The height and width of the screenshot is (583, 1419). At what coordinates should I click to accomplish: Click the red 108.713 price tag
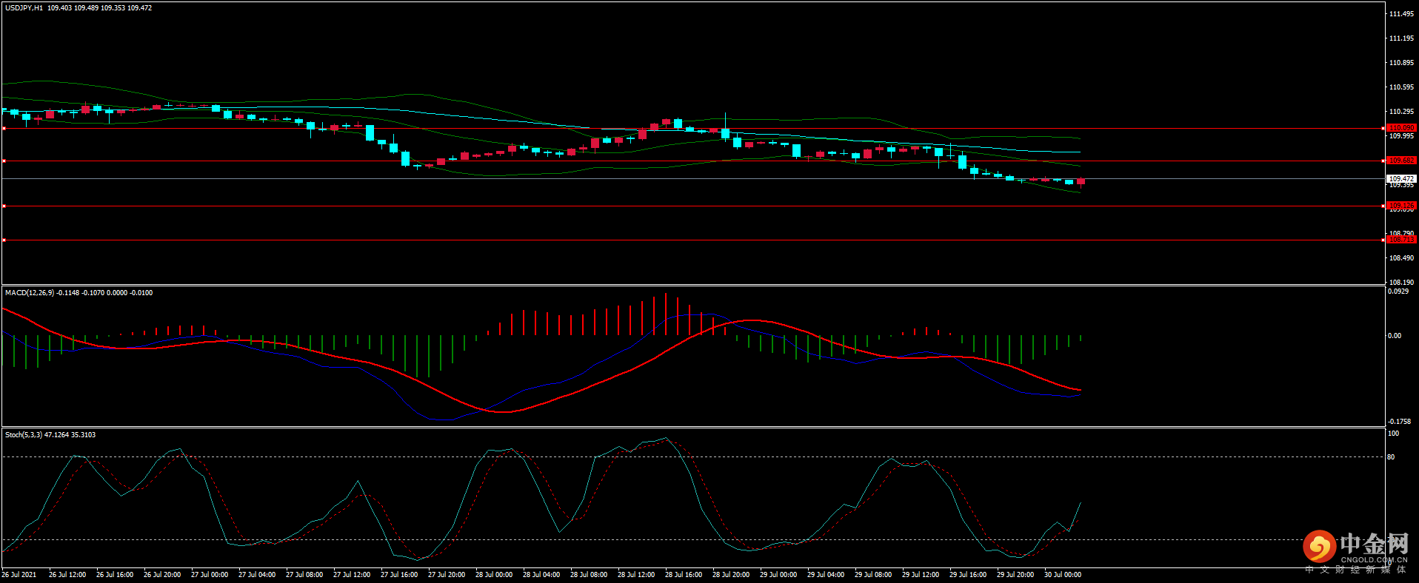click(1401, 240)
